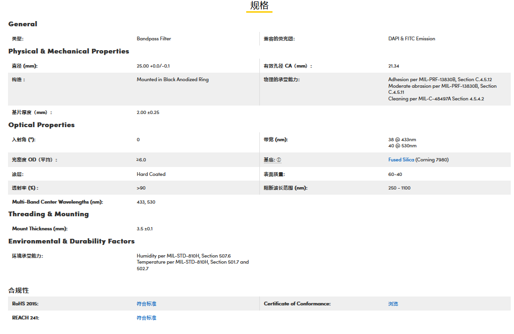Click the Optical Properties heading

pos(41,125)
